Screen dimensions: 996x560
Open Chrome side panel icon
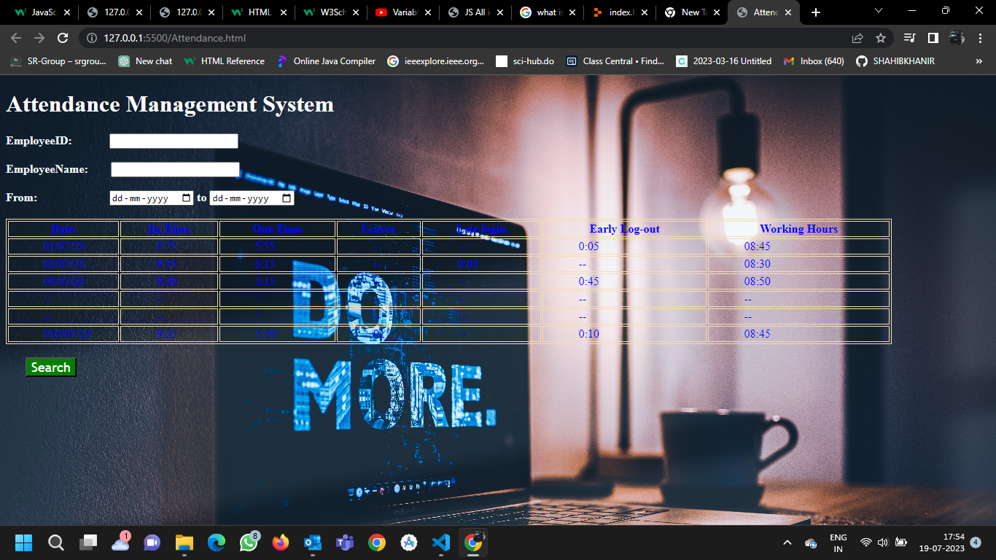[x=933, y=38]
